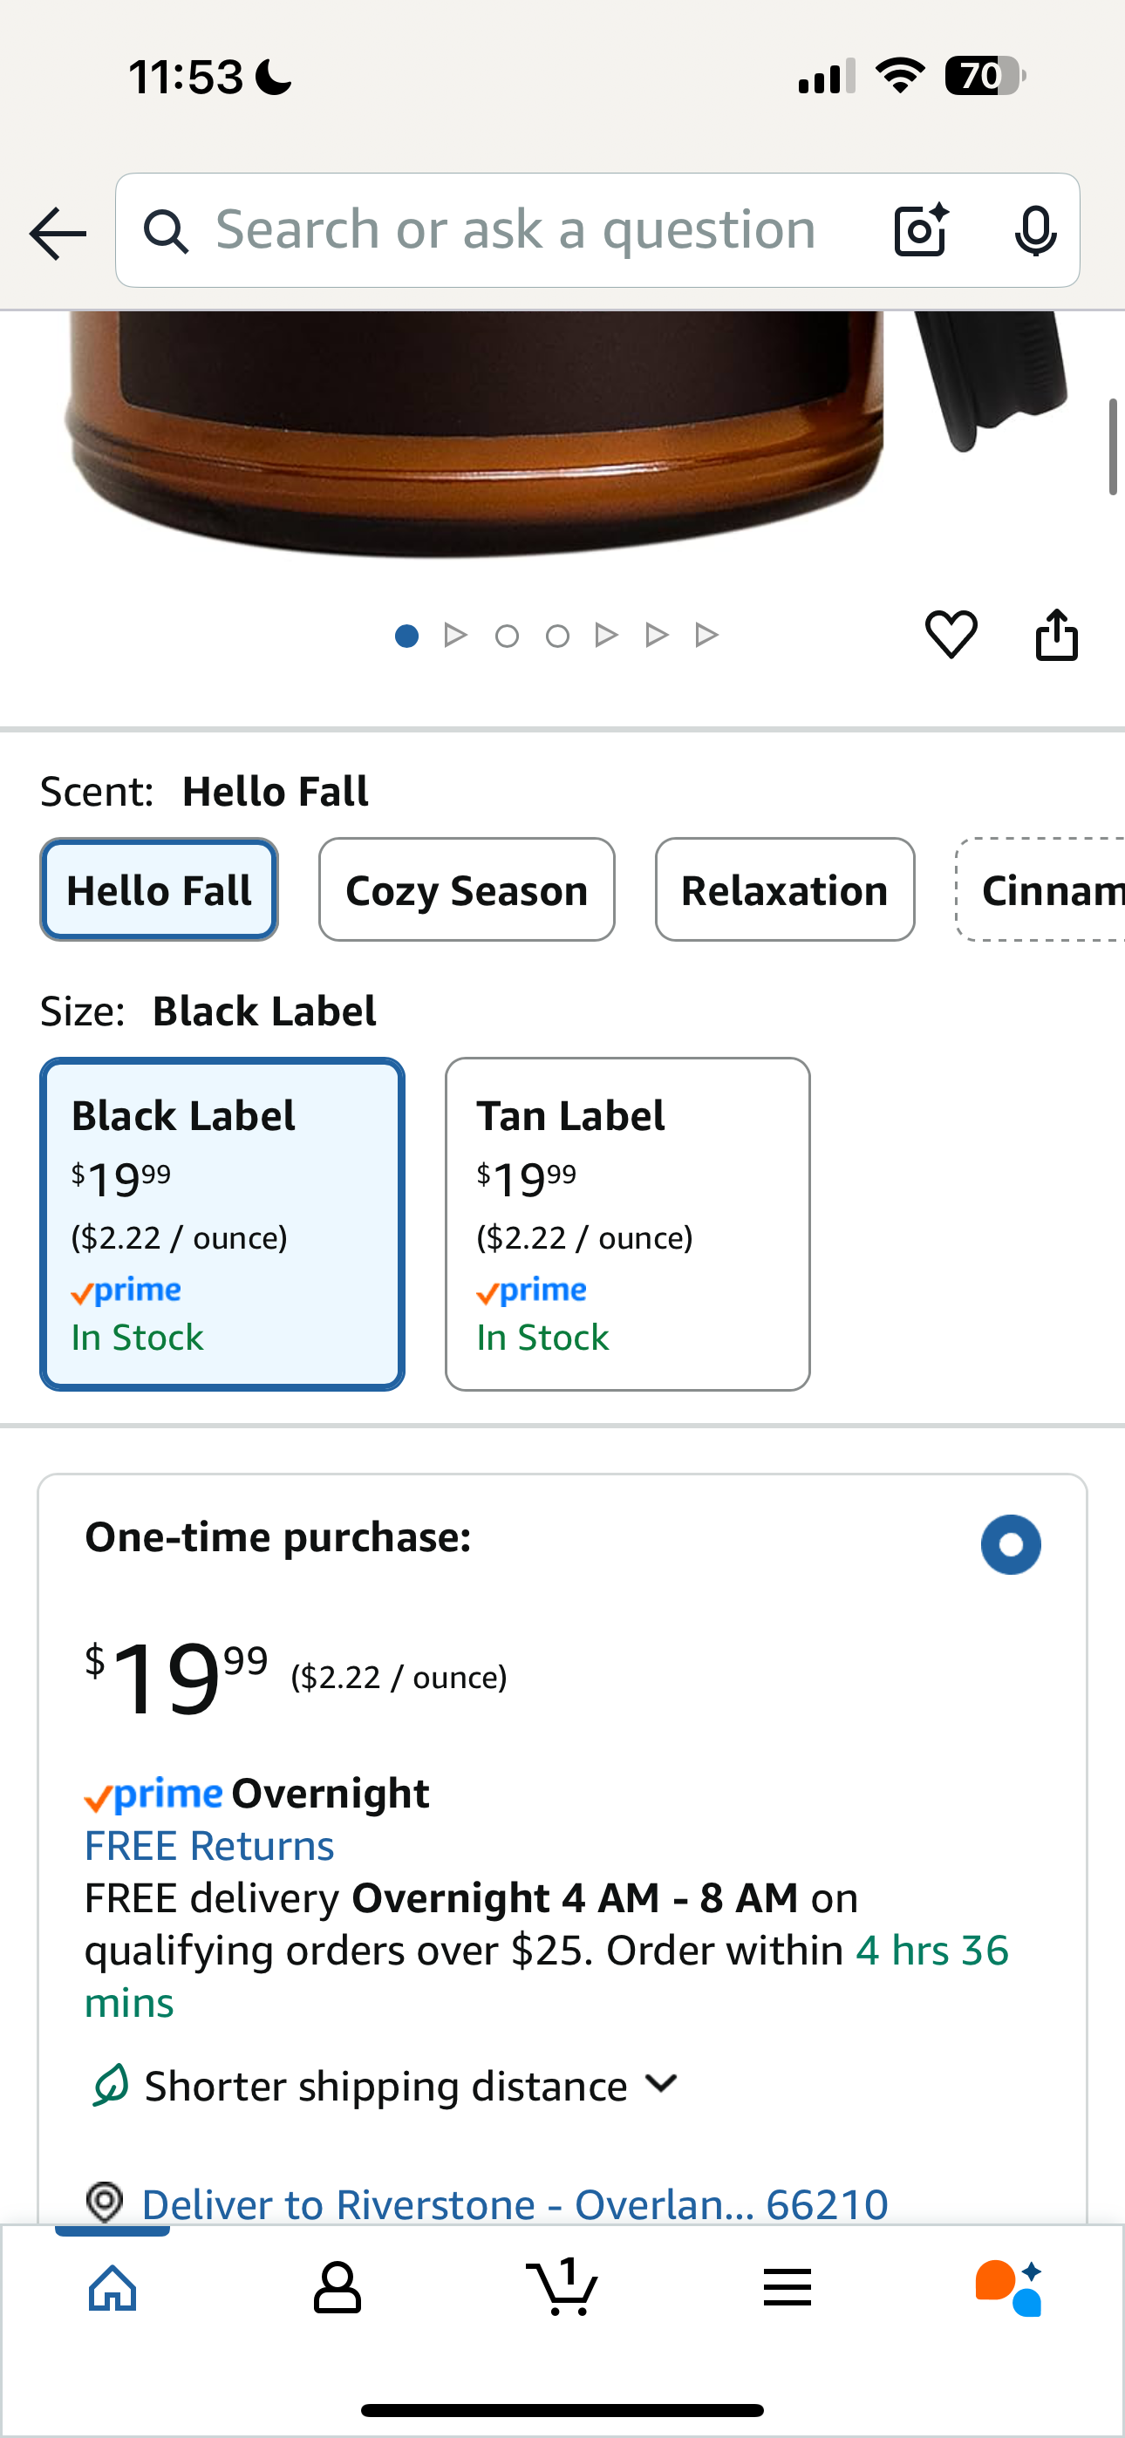Choose the Relaxation scent option

(x=784, y=889)
